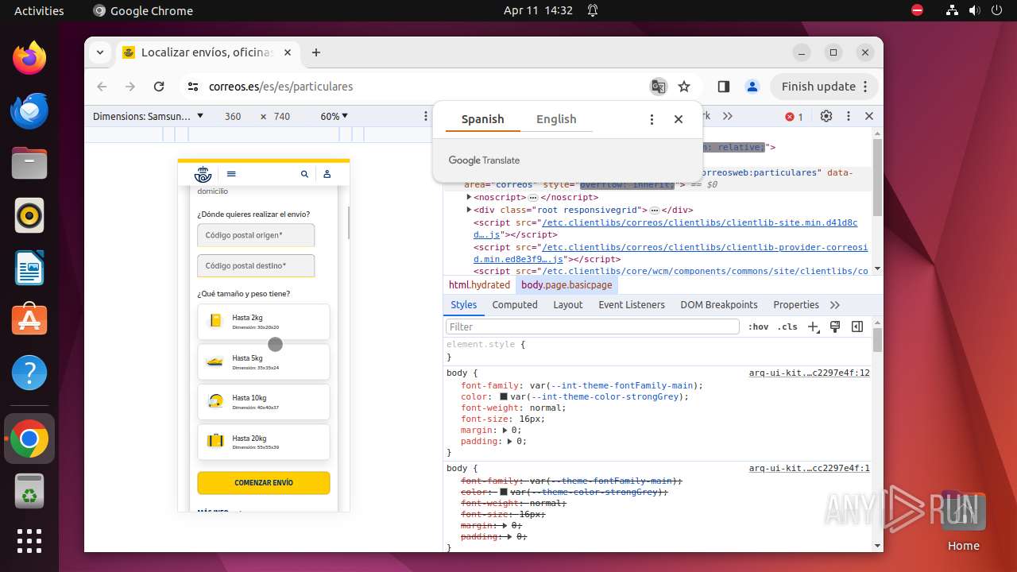The image size is (1017, 572).
Task: Toggle the .cls element classes panel
Action: (787, 327)
